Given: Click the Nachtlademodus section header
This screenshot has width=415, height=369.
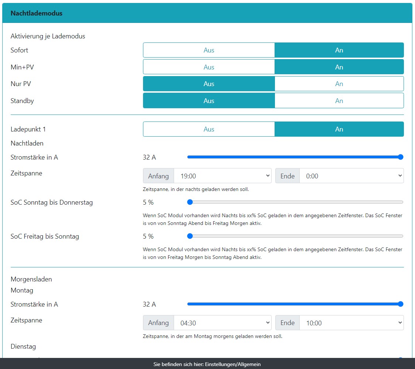Looking at the screenshot, I should [37, 13].
